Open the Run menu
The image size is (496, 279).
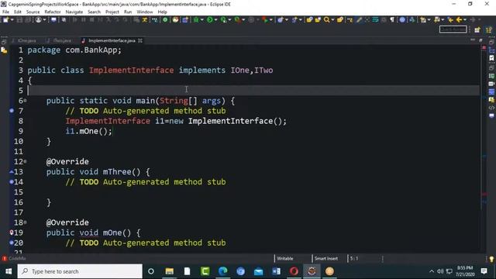(128, 12)
